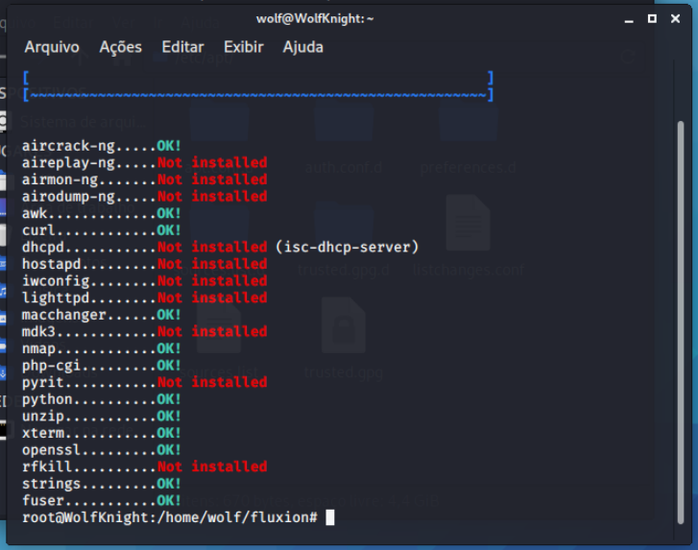The image size is (698, 550).
Task: Click the airmon-ng Not installed line
Action: click(145, 179)
